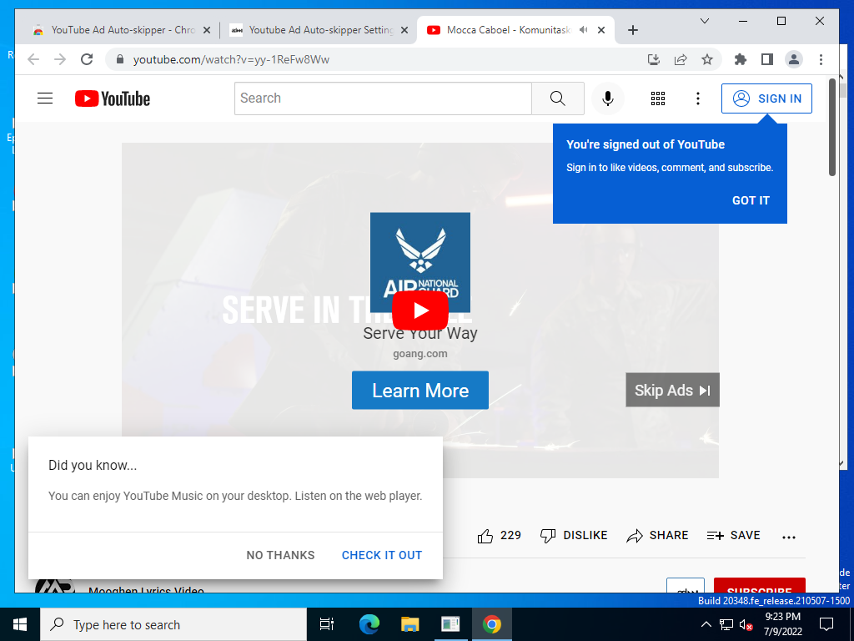854x641 pixels.
Task: Click the Chrome taskbar icon
Action: 492,624
